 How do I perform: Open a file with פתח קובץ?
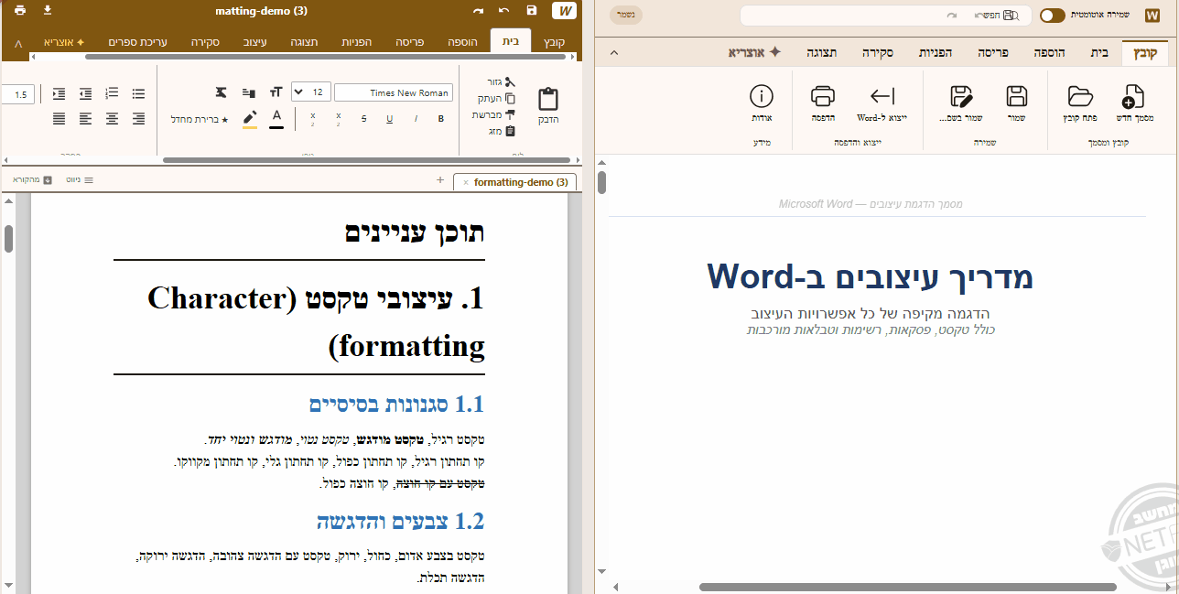pyautogui.click(x=1080, y=104)
